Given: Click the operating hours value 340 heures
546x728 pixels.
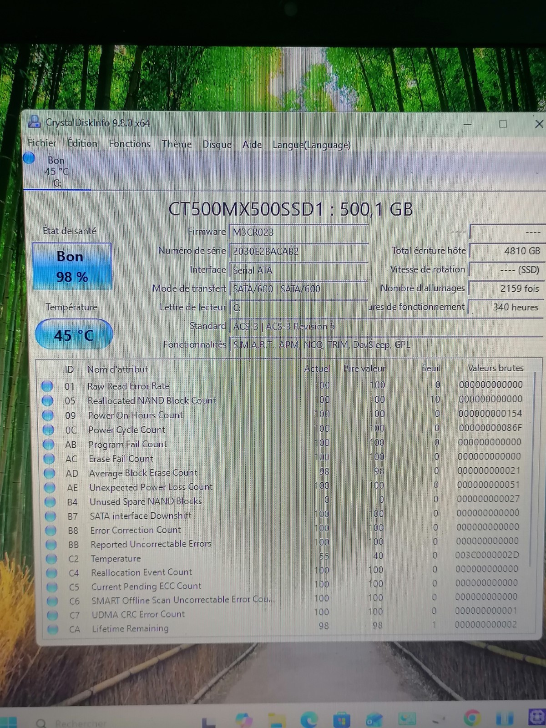Looking at the screenshot, I should pos(506,307).
